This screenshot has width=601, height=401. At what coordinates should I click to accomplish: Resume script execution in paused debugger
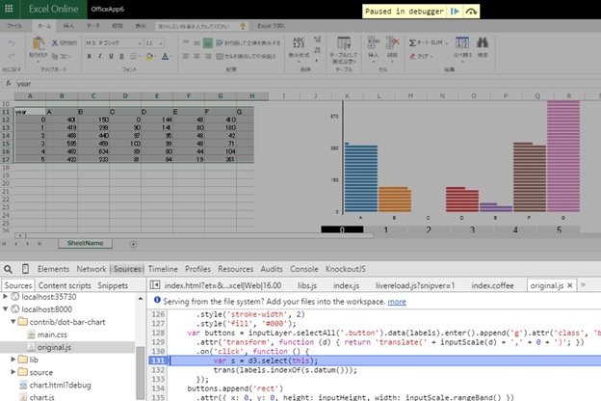coord(455,12)
